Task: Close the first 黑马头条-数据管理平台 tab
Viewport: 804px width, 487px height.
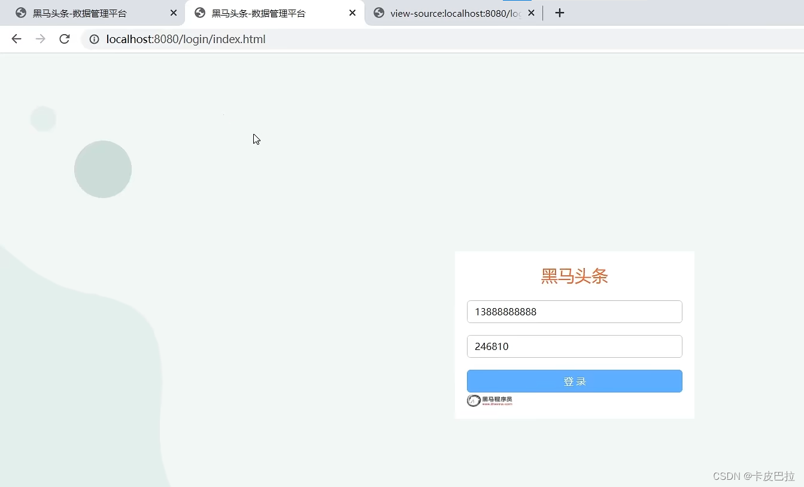Action: [174, 13]
